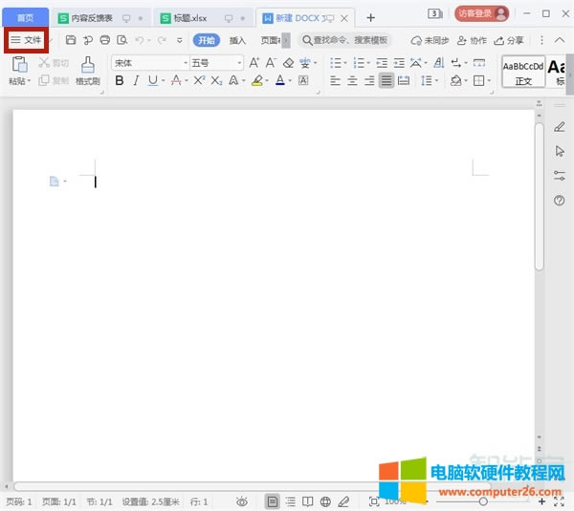Image resolution: width=574 pixels, height=511 pixels.
Task: Enable justified text alignment
Action: [386, 81]
